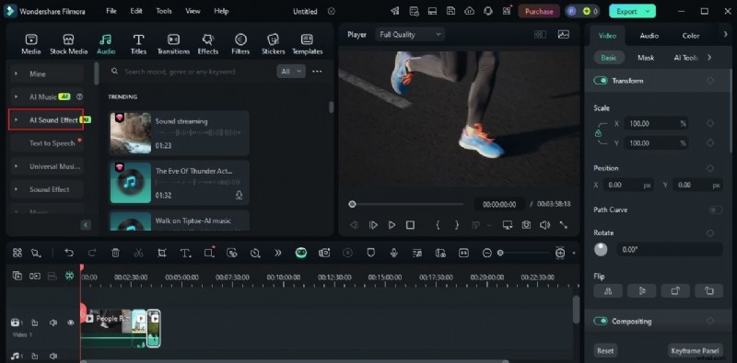Open the Keyframe Panel
The width and height of the screenshot is (737, 363).
pos(696,351)
